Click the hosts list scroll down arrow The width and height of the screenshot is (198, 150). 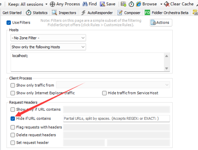coord(167,68)
